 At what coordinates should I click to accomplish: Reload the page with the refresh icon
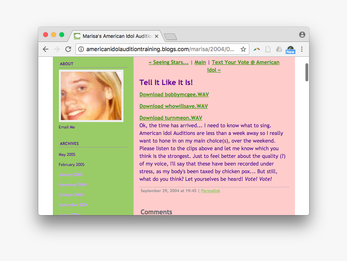click(68, 49)
